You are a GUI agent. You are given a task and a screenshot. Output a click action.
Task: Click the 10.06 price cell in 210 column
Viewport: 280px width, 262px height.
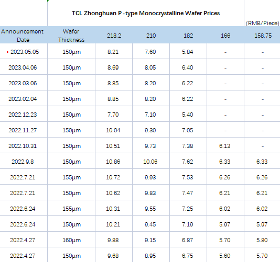click(x=151, y=162)
